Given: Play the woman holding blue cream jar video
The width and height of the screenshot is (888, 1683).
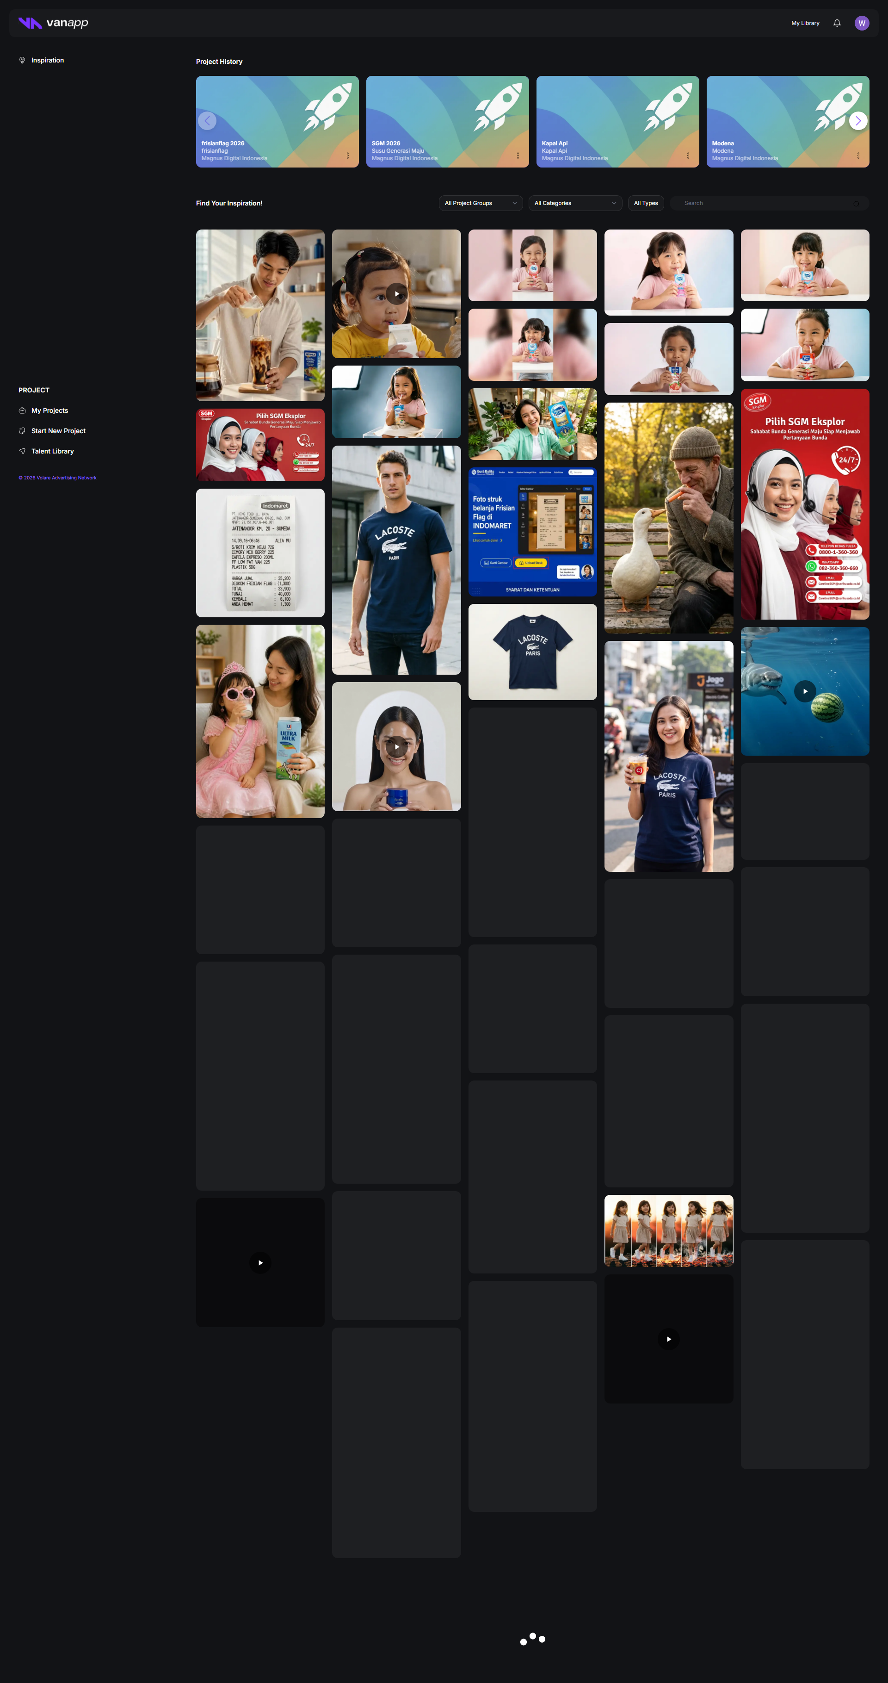Looking at the screenshot, I should pyautogui.click(x=396, y=747).
